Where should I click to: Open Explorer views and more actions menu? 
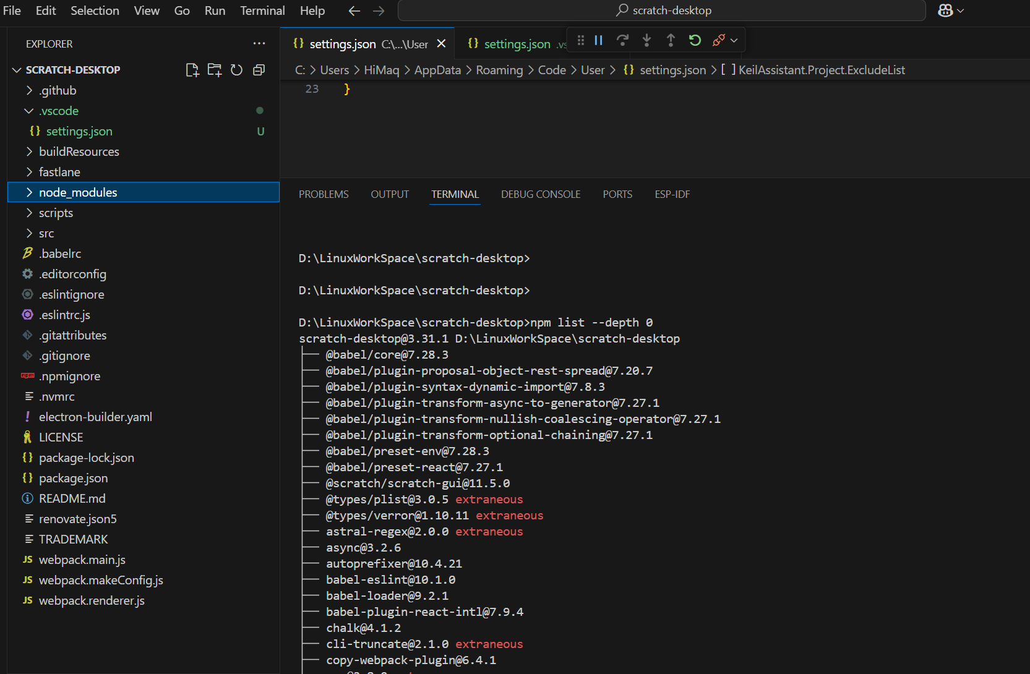(x=259, y=43)
